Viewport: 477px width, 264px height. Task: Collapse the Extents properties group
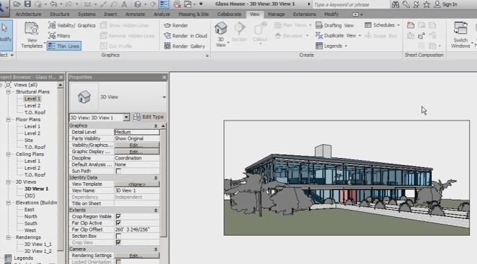click(x=156, y=210)
